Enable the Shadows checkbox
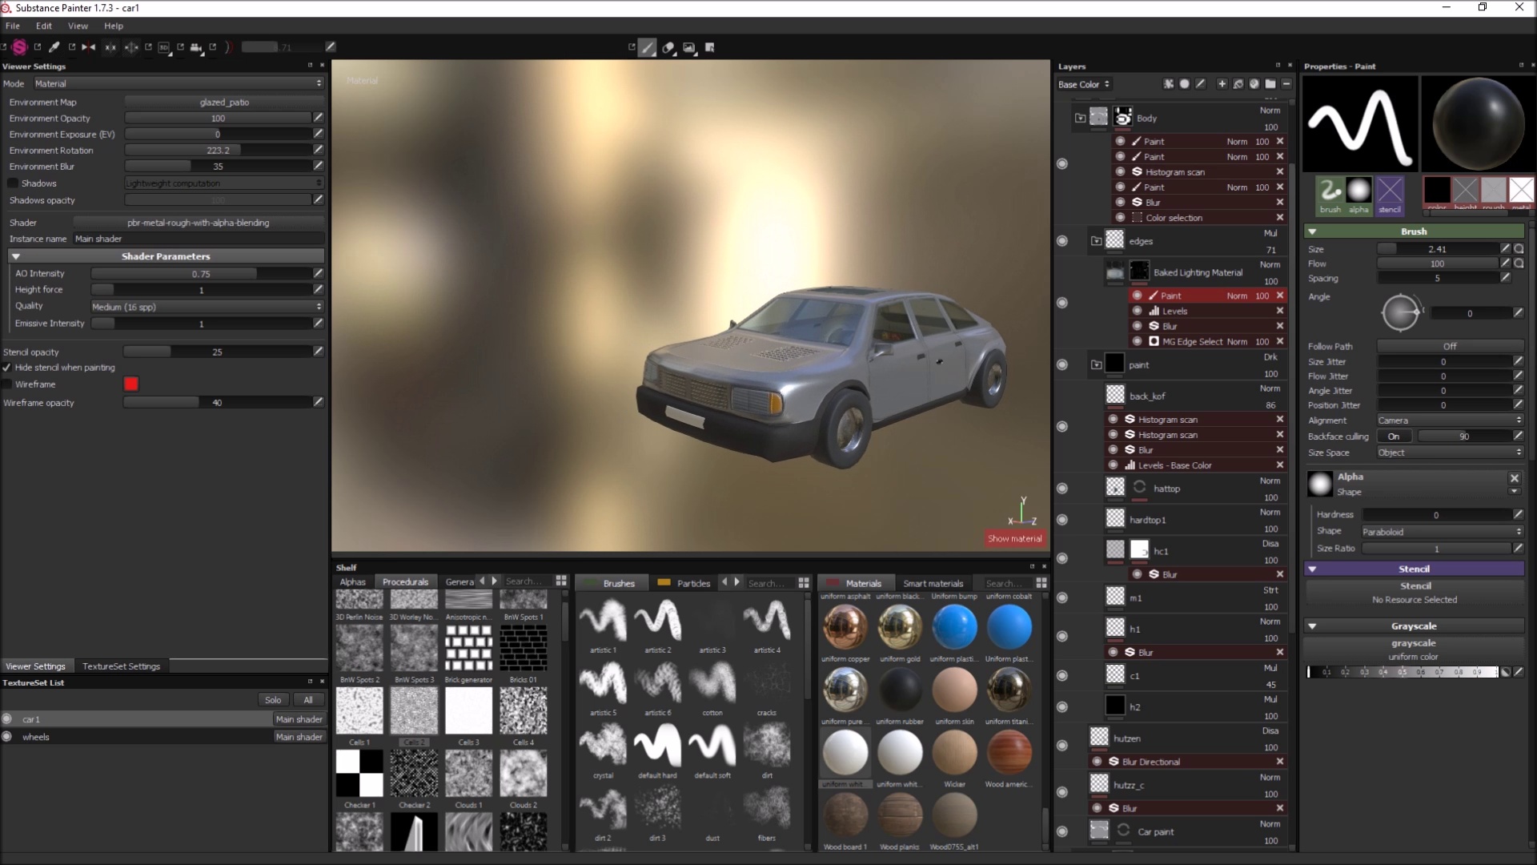Screen dimensions: 1537x865 (x=13, y=183)
